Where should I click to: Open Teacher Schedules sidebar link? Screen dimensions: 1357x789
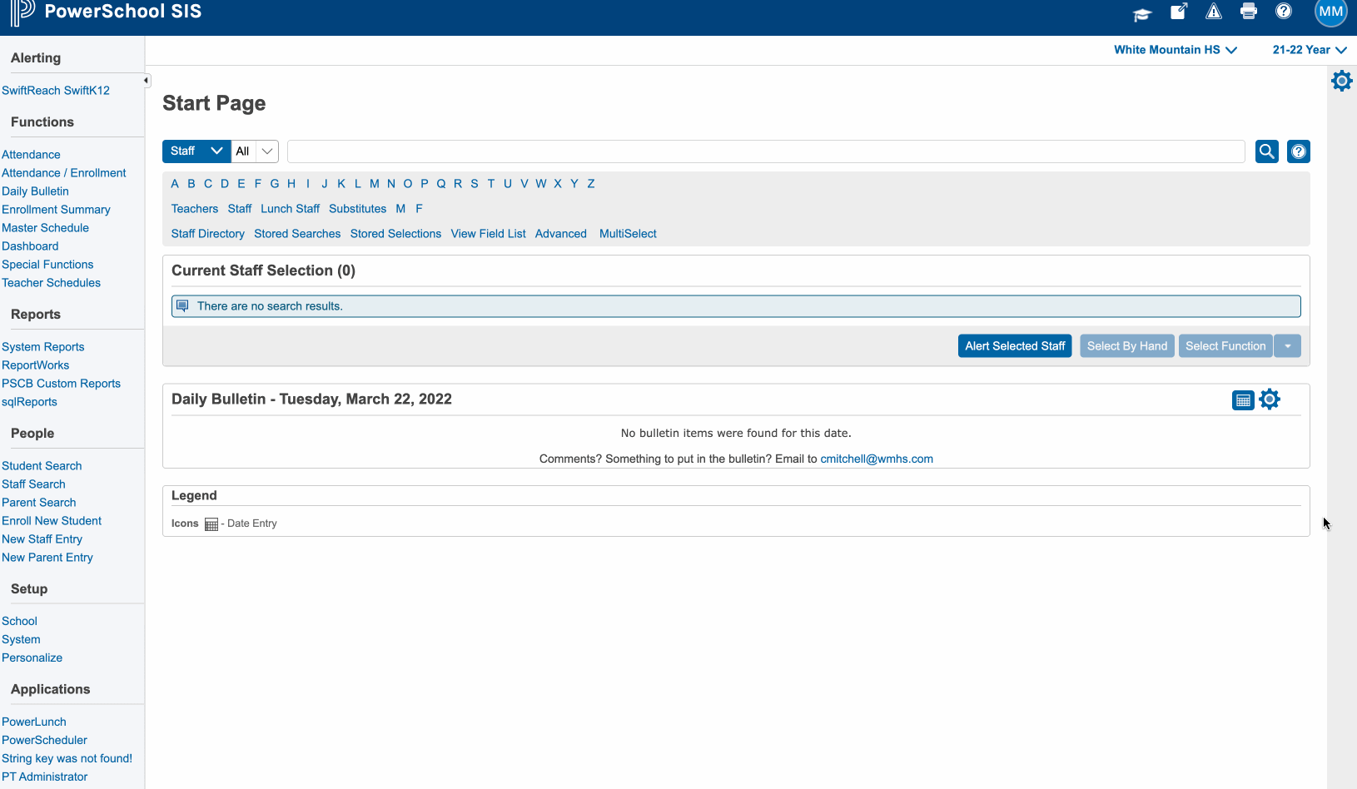coord(51,283)
